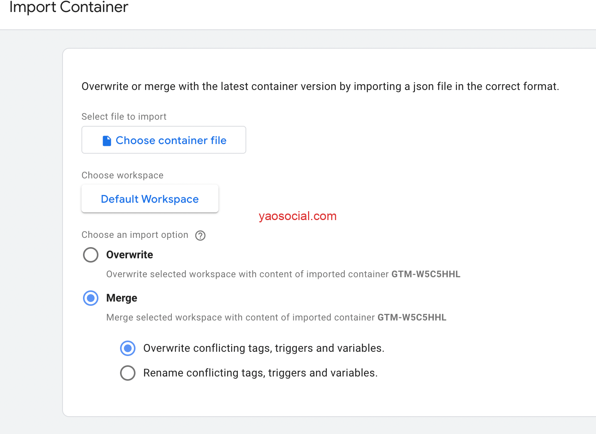Open the Default Workspace selector
Image resolution: width=596 pixels, height=434 pixels.
point(150,199)
